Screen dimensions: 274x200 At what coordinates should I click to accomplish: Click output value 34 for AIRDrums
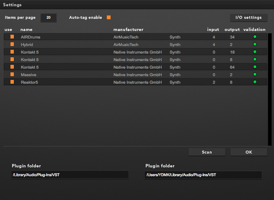[x=232, y=37]
